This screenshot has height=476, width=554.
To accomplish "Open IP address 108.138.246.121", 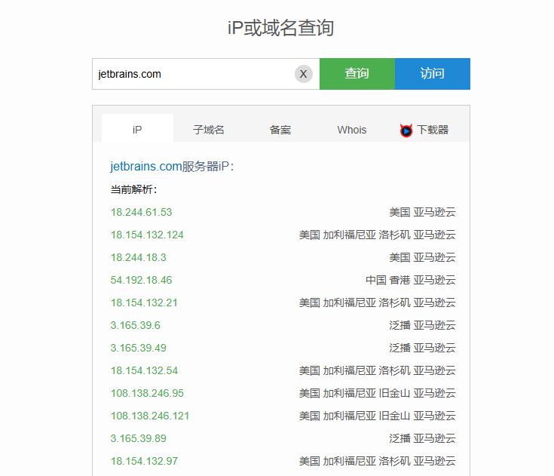I will point(150,416).
